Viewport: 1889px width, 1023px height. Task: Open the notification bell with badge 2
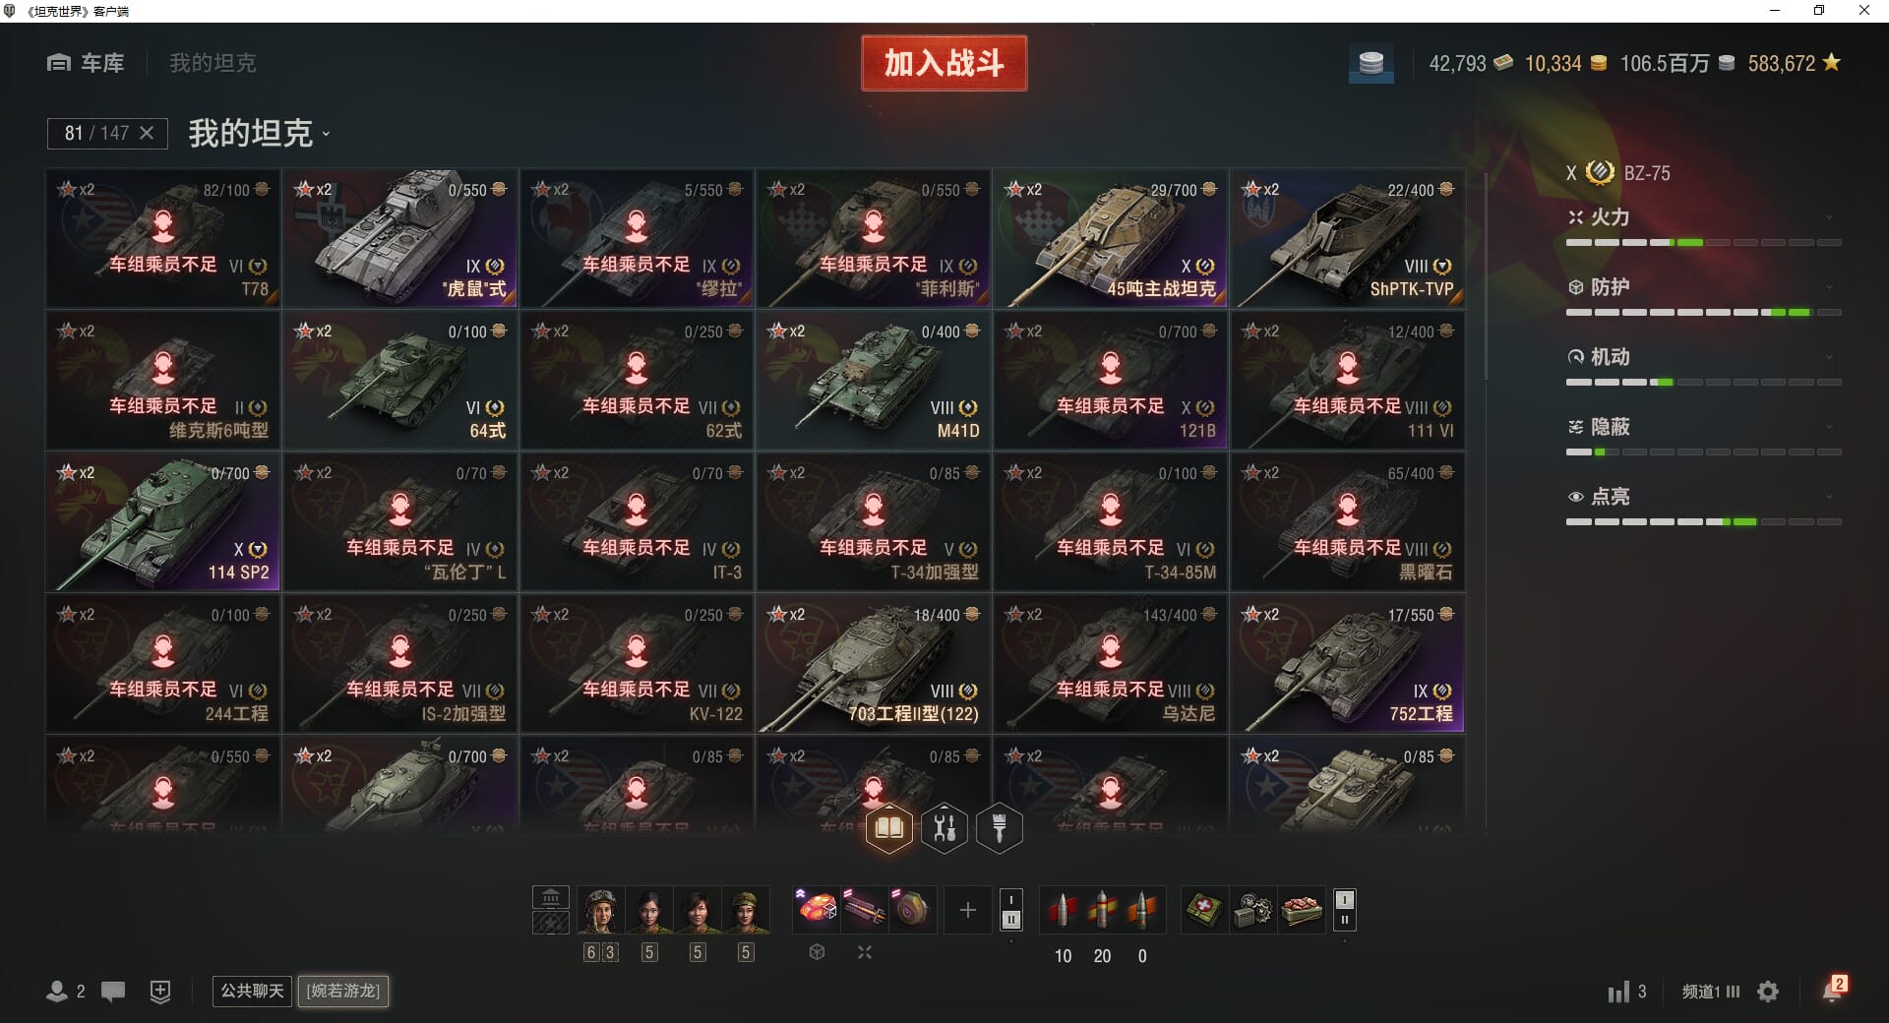click(1833, 989)
